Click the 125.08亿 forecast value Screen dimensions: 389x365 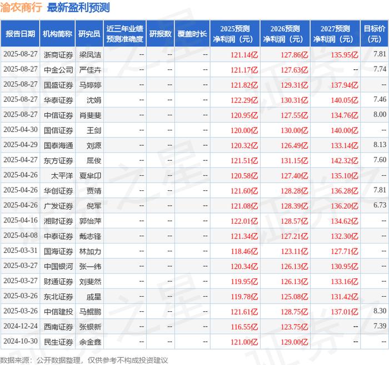[295, 296]
